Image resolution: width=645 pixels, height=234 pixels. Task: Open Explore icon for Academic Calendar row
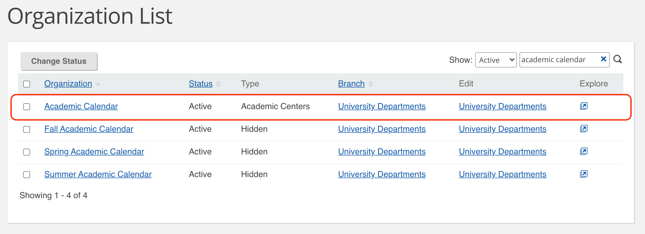(x=584, y=106)
